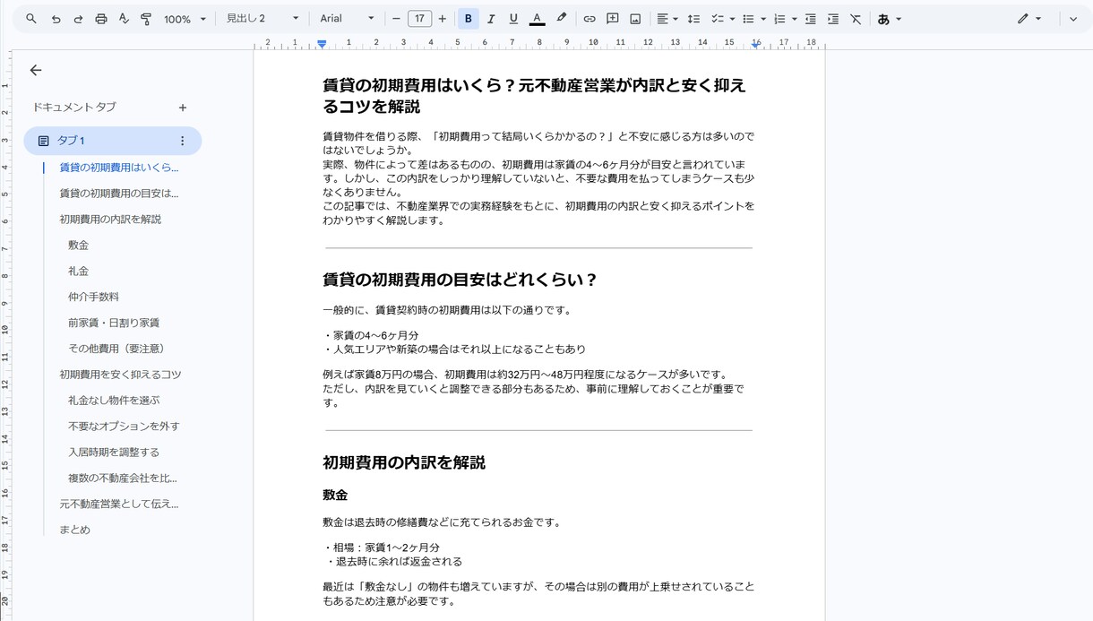The height and width of the screenshot is (621, 1093).
Task: Go to 礼金なし物件を選ぶ in outline
Action: (x=114, y=401)
